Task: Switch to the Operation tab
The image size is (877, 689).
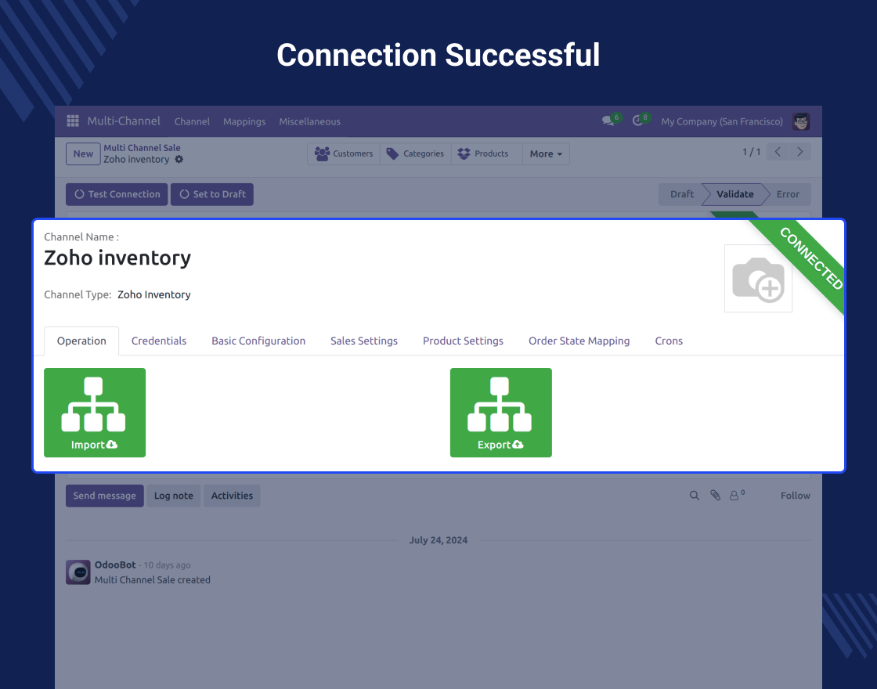Action: pyautogui.click(x=81, y=341)
